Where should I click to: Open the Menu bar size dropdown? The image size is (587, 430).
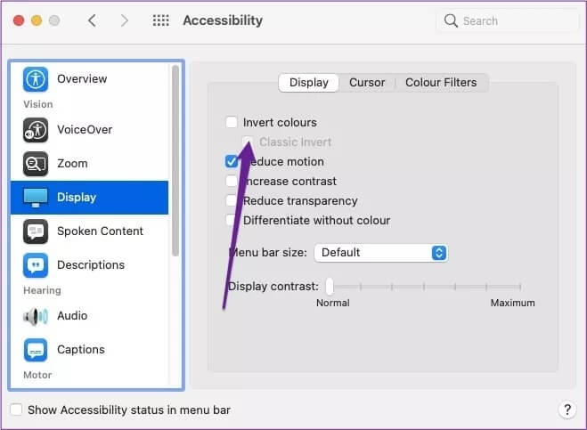(x=380, y=253)
